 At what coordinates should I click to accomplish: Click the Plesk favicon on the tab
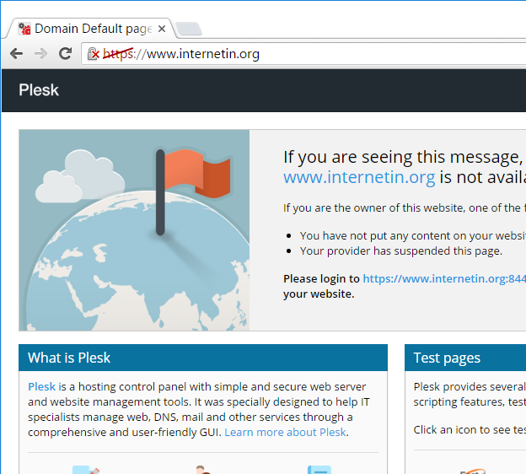pos(24,29)
